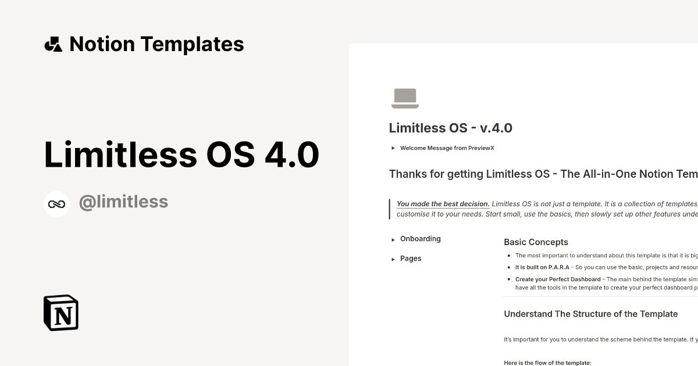Select the infinity avatar beside @limitless
698x366 pixels.
[56, 203]
